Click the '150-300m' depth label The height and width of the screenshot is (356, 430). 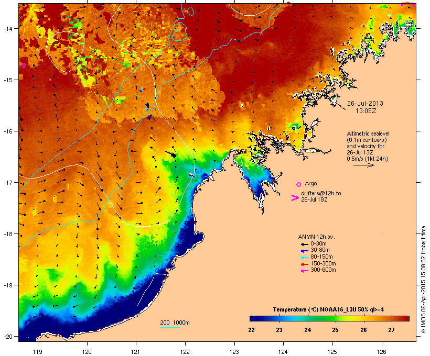(323, 263)
